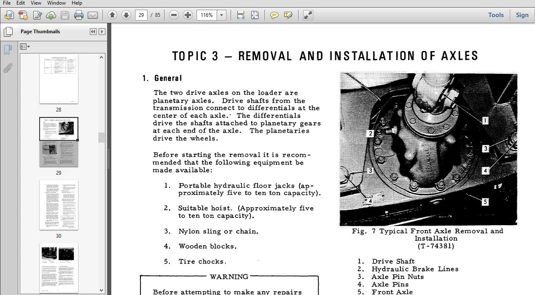Image resolution: width=535 pixels, height=295 pixels.
Task: Select the thumbnail below page 30
Action: 59,268
